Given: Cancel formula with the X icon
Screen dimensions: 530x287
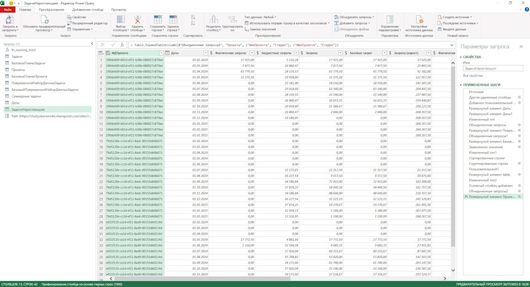Looking at the screenshot, I should click(x=103, y=45).
